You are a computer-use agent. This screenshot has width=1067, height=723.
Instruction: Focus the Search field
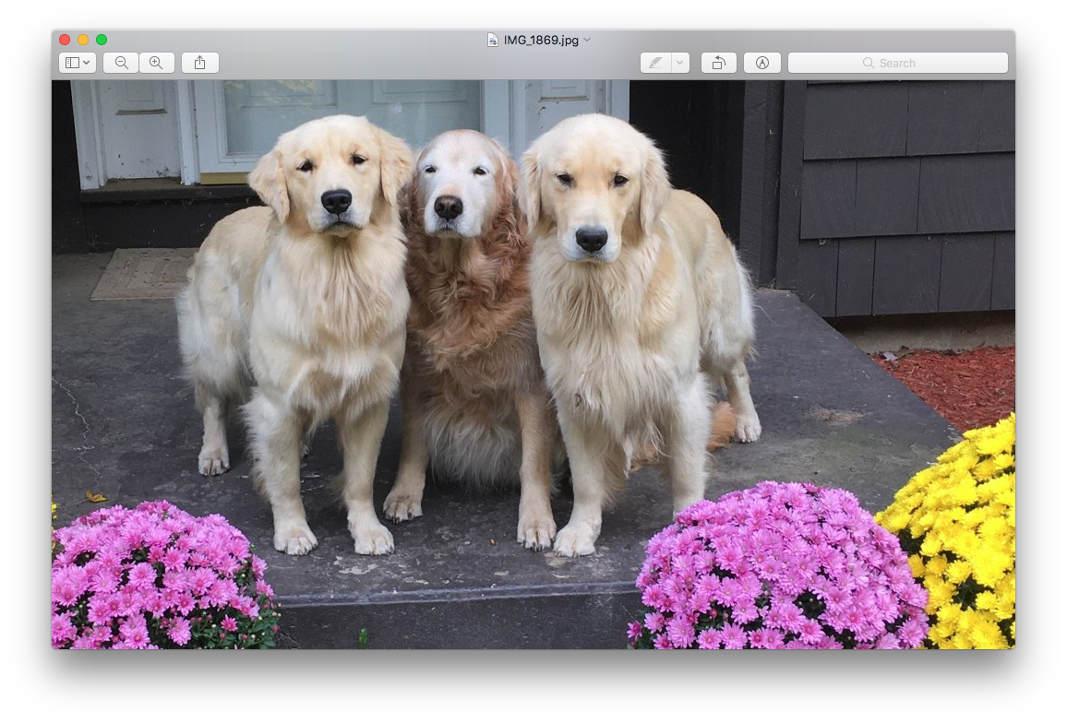pyautogui.click(x=897, y=63)
